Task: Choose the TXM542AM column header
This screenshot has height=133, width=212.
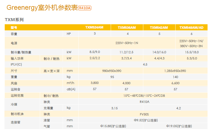Action: click(x=159, y=28)
